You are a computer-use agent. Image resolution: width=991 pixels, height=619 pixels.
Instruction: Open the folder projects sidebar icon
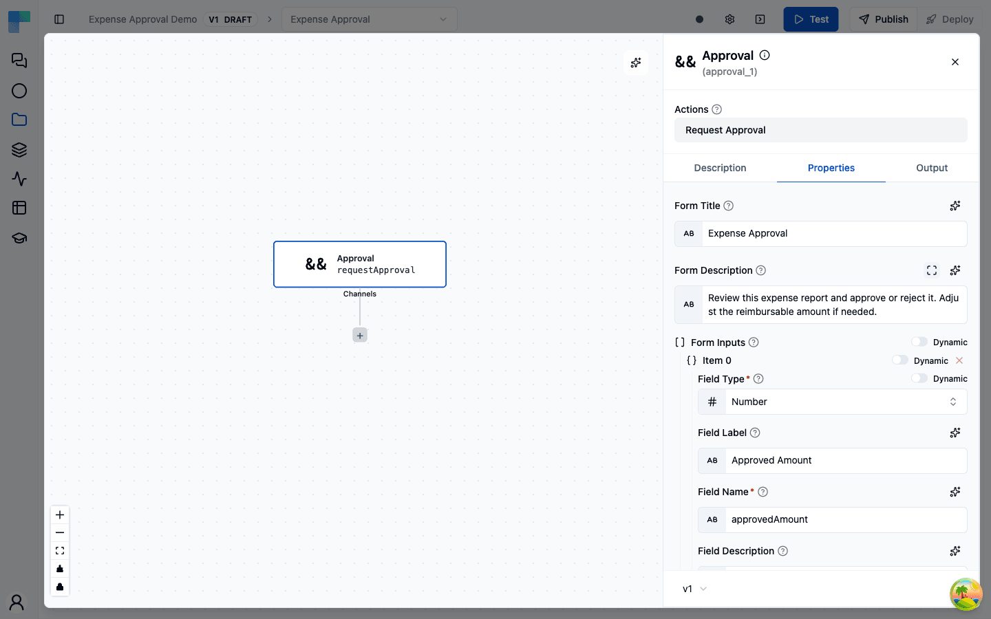coord(19,120)
